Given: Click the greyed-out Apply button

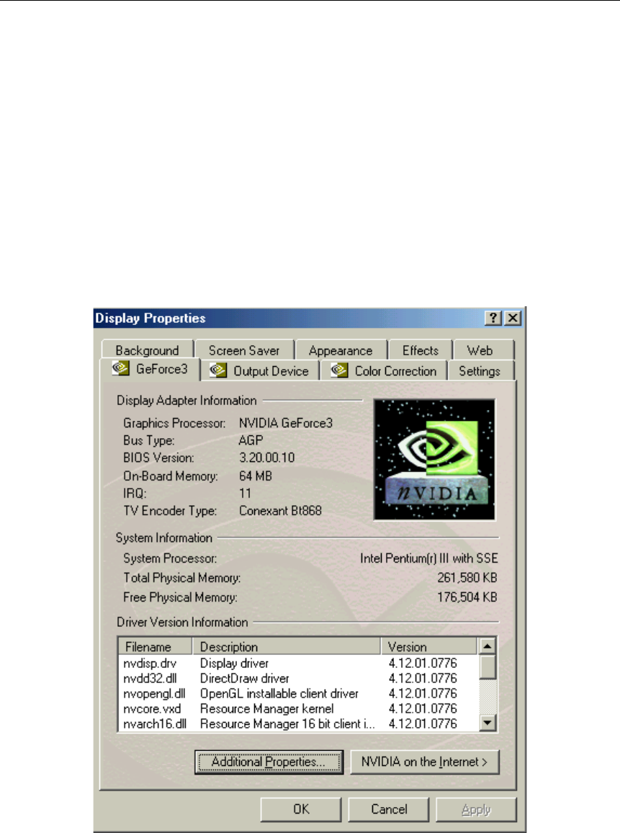Looking at the screenshot, I should (476, 809).
